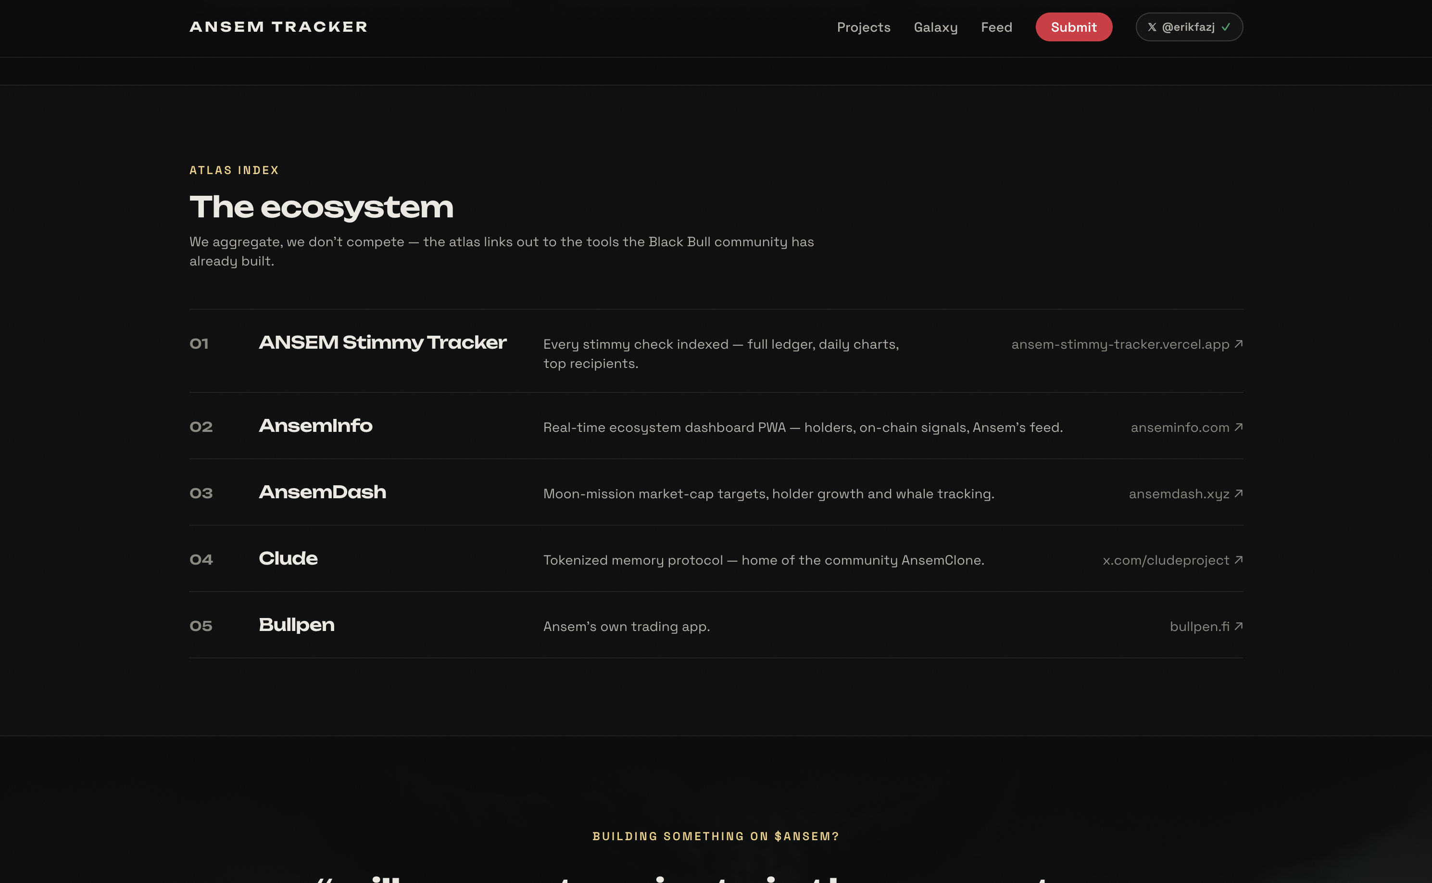
Task: Open the Bullpen entry title
Action: [x=297, y=625]
